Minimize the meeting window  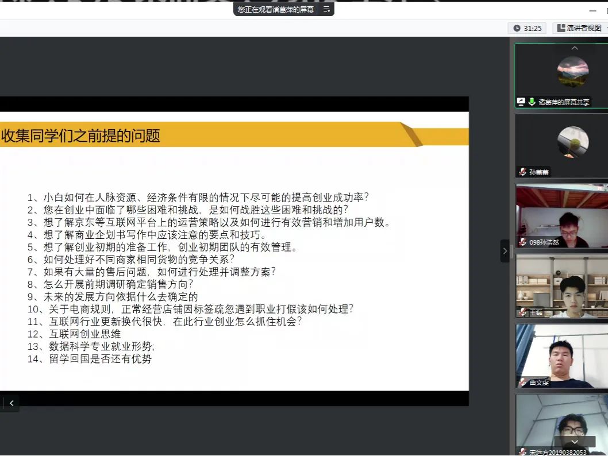click(592, 10)
